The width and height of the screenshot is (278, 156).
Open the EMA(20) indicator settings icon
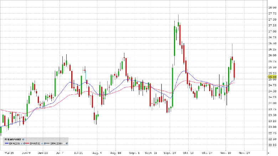coord(24,143)
